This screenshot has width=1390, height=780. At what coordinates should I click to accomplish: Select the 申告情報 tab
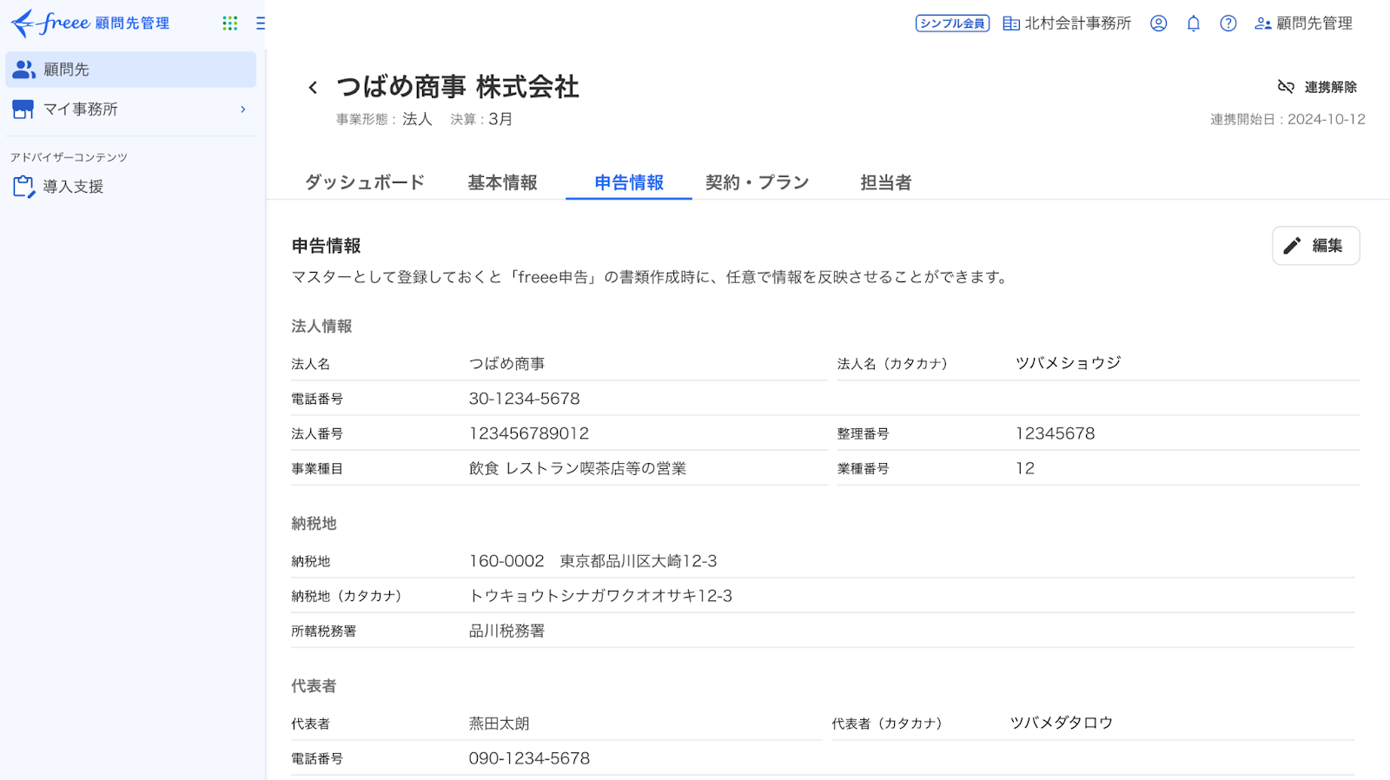[629, 182]
